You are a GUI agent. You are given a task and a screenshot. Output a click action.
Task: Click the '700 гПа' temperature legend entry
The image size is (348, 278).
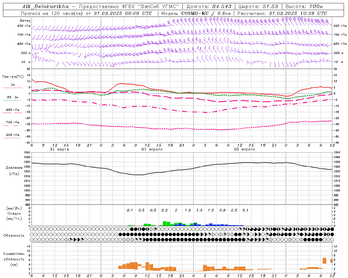[x=13, y=122]
